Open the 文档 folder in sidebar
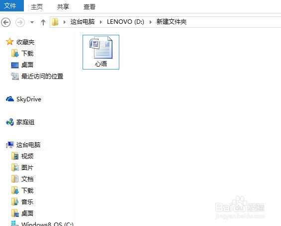Screen dimensions: 281x226 27,179
